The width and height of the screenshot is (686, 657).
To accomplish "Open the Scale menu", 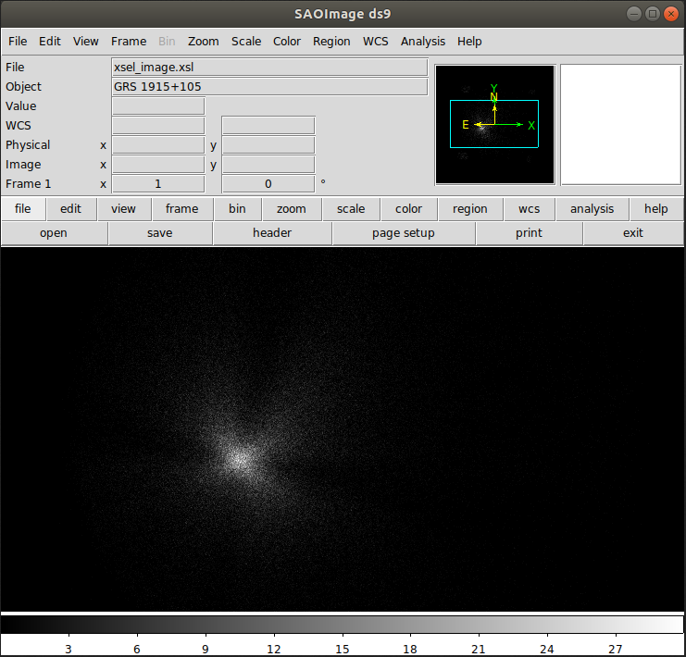I will (x=246, y=41).
